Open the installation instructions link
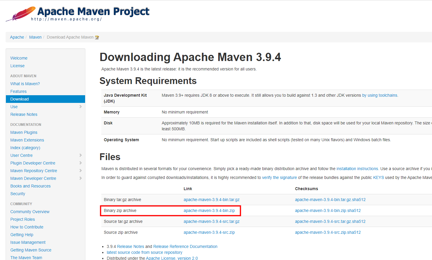Viewport: 432px width, 260px height. click(x=357, y=169)
